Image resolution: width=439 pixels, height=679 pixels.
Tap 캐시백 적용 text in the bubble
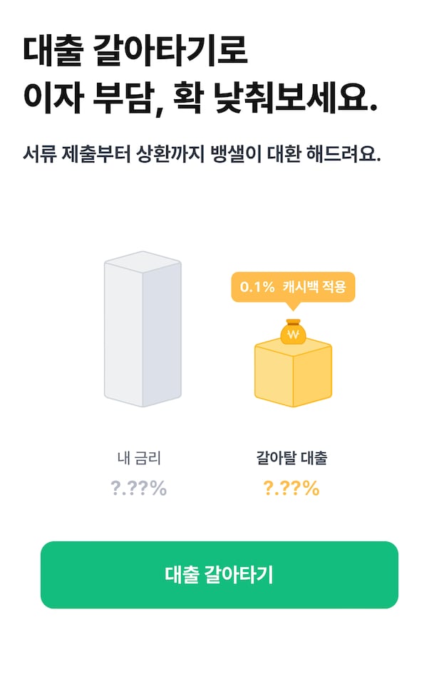tap(314, 287)
